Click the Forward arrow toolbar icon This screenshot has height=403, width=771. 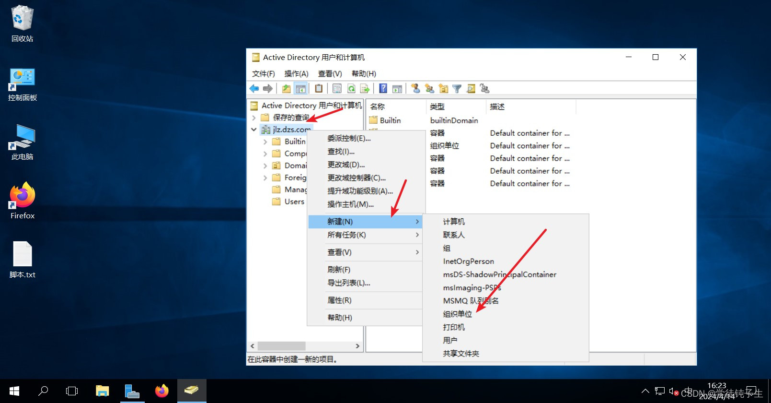tap(268, 88)
